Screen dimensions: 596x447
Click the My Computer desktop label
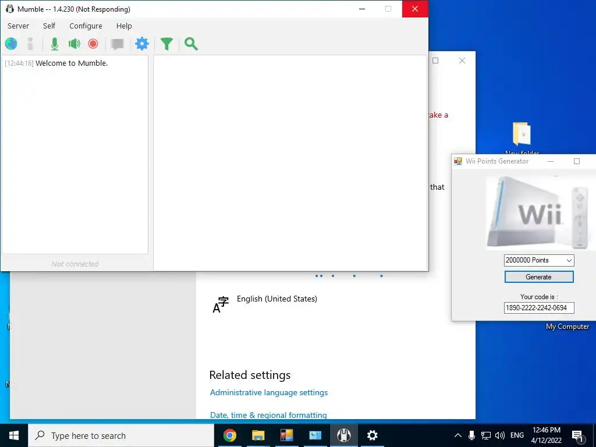567,327
